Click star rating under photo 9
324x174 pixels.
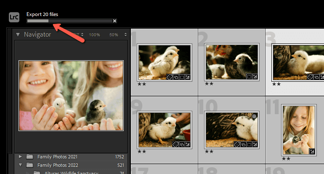[142, 151]
